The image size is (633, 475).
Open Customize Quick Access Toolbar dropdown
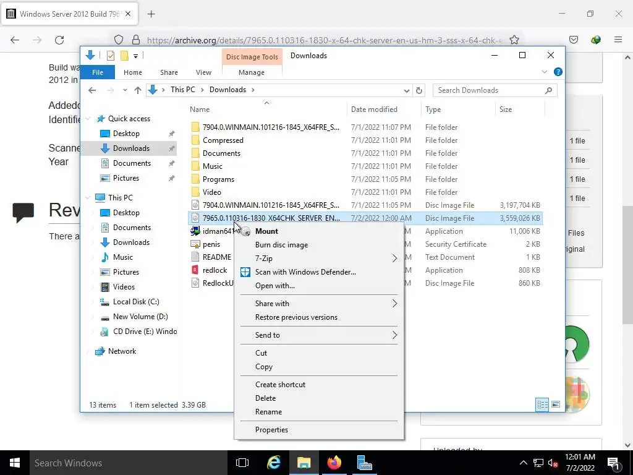click(135, 56)
